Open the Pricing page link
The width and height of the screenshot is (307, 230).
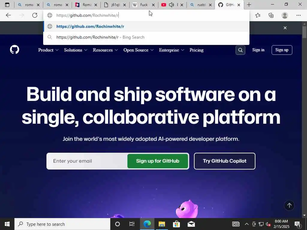point(196,50)
